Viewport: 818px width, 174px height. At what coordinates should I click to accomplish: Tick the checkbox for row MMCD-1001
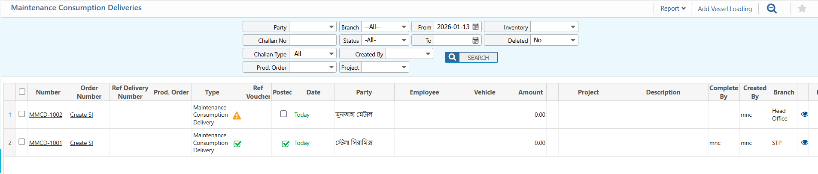(22, 142)
